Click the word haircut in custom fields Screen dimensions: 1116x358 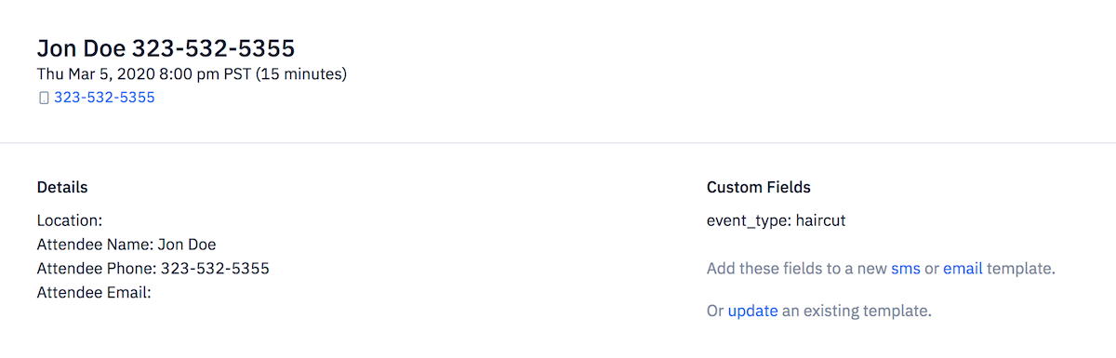pyautogui.click(x=820, y=221)
